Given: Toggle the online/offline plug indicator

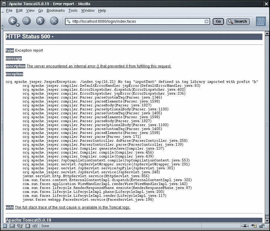Looking at the screenshot, I should coord(245,226).
